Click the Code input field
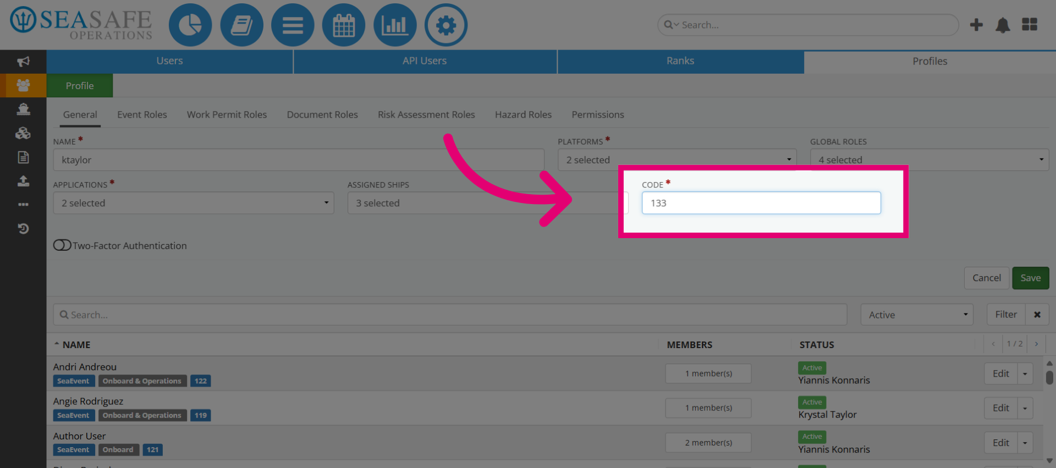 [761, 203]
